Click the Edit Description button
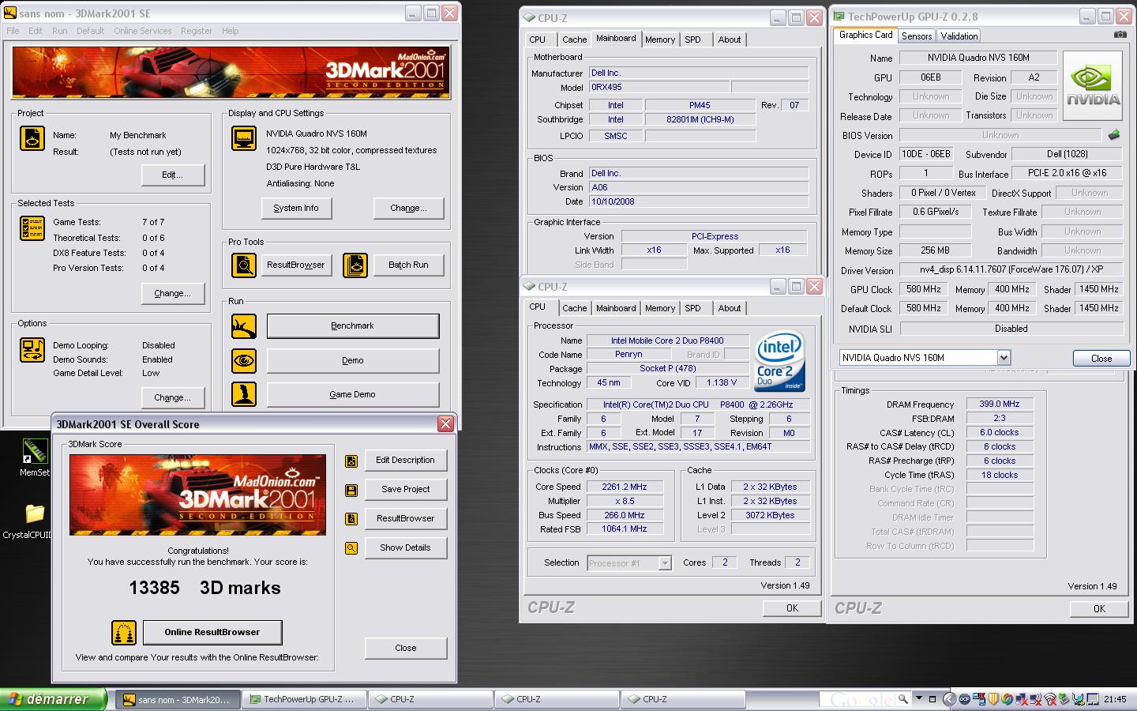Screen dimensions: 1137x711 pyautogui.click(x=406, y=460)
